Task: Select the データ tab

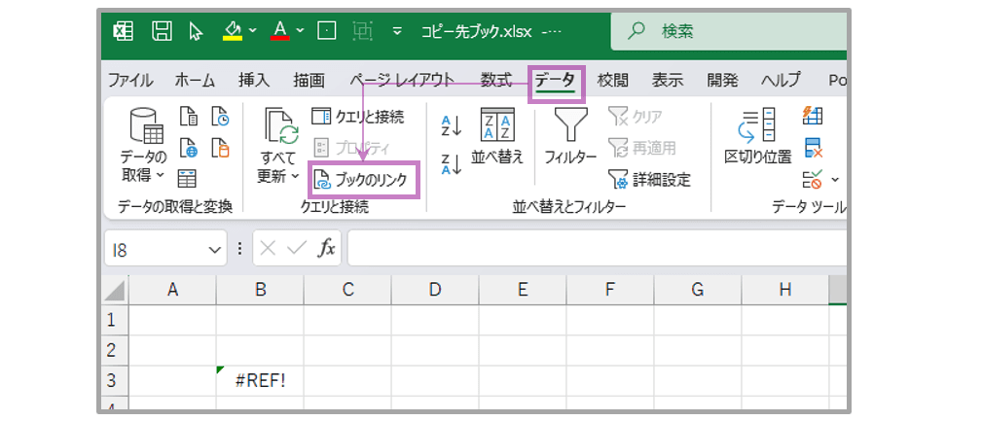Action: click(x=555, y=81)
